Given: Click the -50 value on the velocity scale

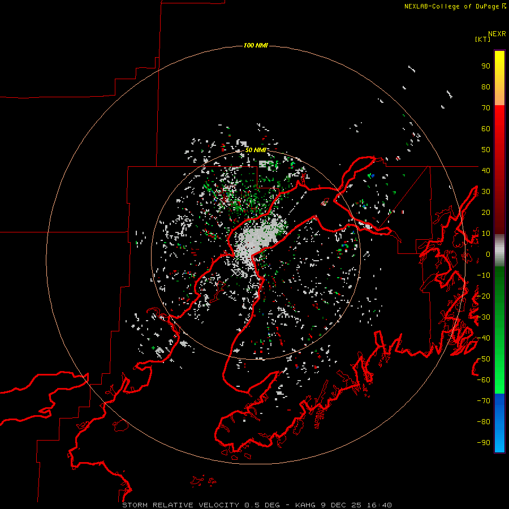Looking at the screenshot, I should coord(484,359).
